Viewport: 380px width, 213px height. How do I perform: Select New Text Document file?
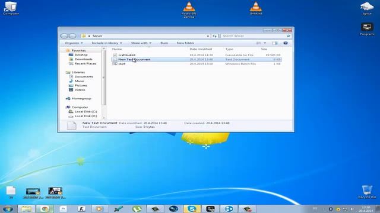coord(197,59)
